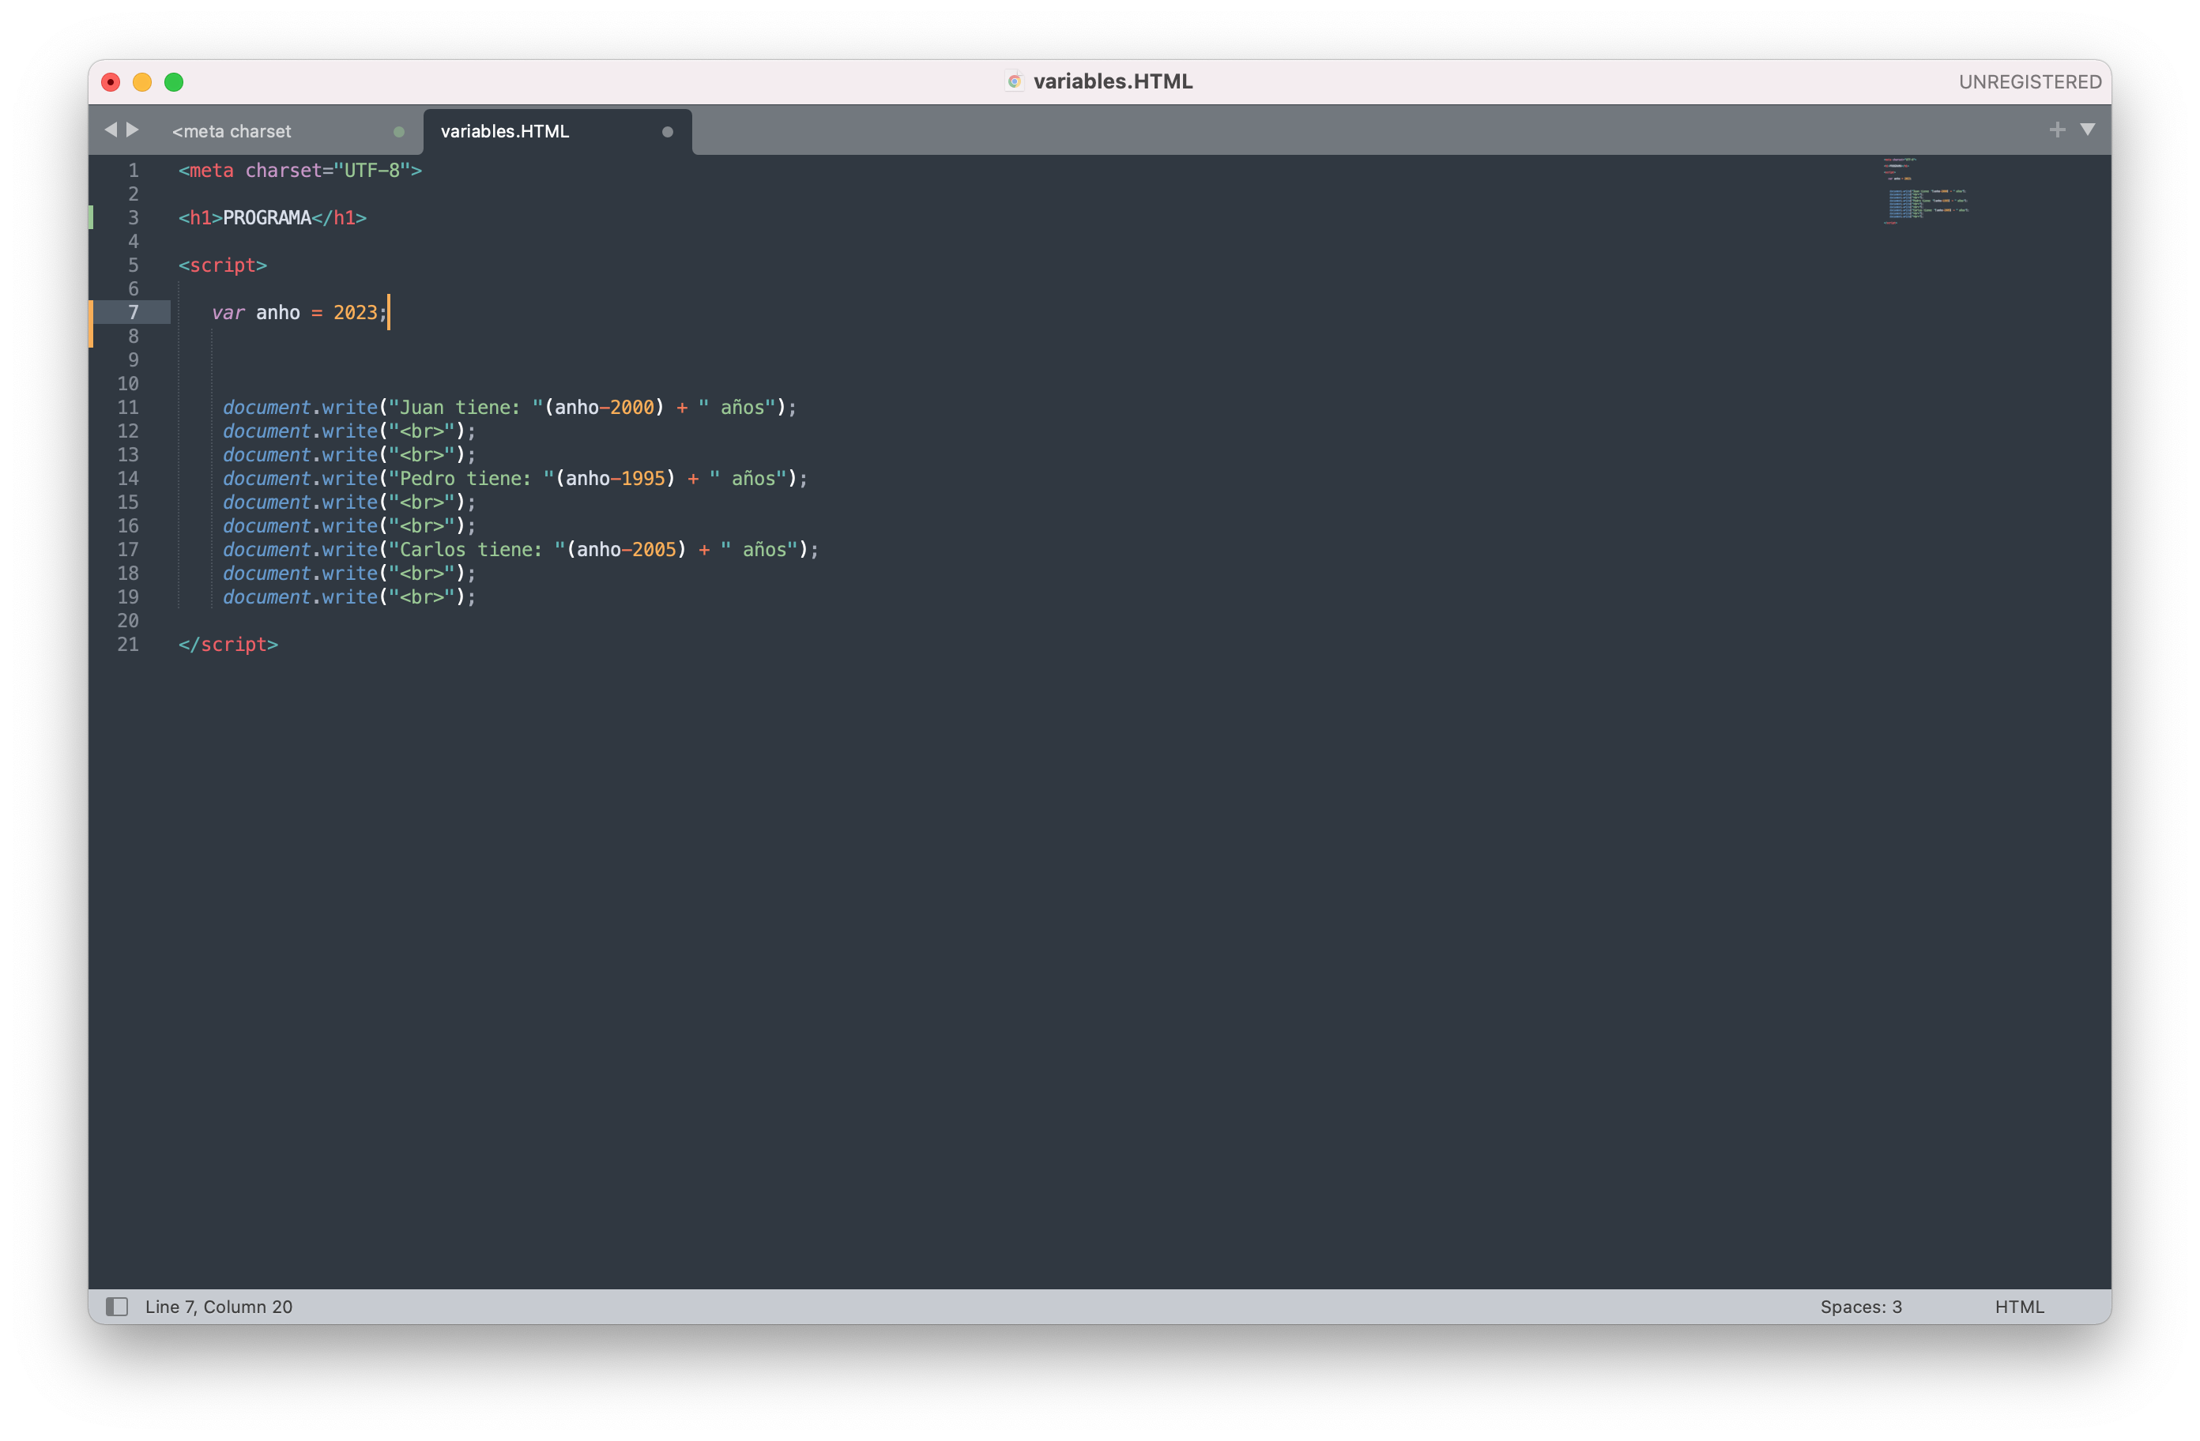Go to previous tab with left arrow
The image size is (2200, 1441).
[111, 130]
